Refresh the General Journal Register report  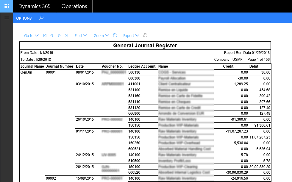coord(115,35)
